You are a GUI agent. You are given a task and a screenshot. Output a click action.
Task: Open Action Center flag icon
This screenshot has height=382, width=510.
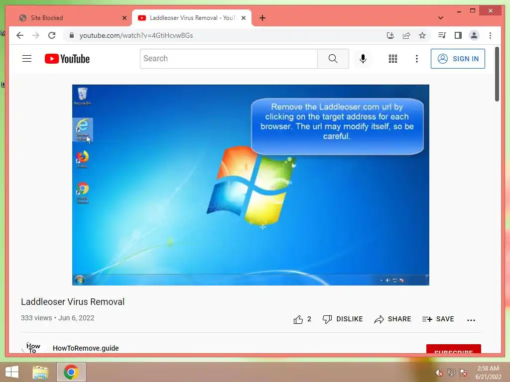tap(463, 373)
